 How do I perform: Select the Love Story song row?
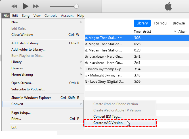[x=108, y=82]
